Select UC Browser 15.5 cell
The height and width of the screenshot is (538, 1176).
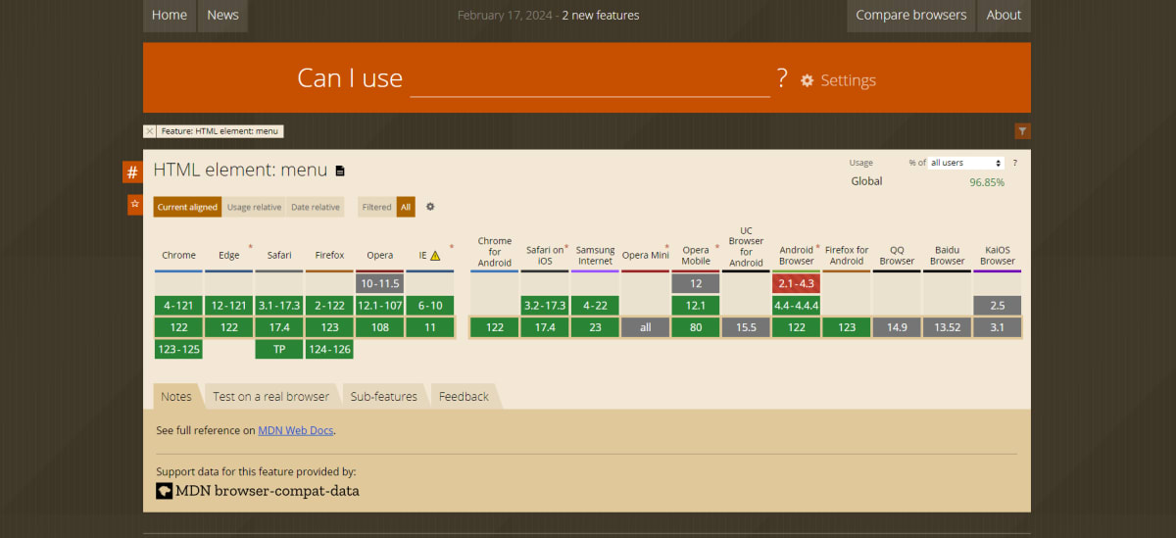tap(746, 327)
